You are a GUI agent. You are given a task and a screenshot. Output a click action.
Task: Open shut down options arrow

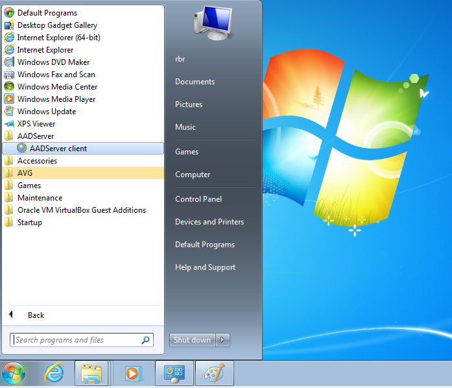(x=223, y=340)
